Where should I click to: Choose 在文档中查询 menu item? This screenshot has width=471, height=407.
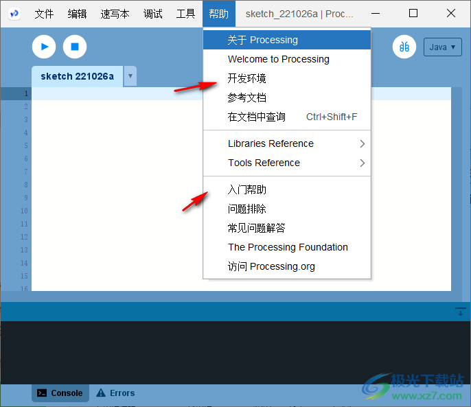point(287,117)
